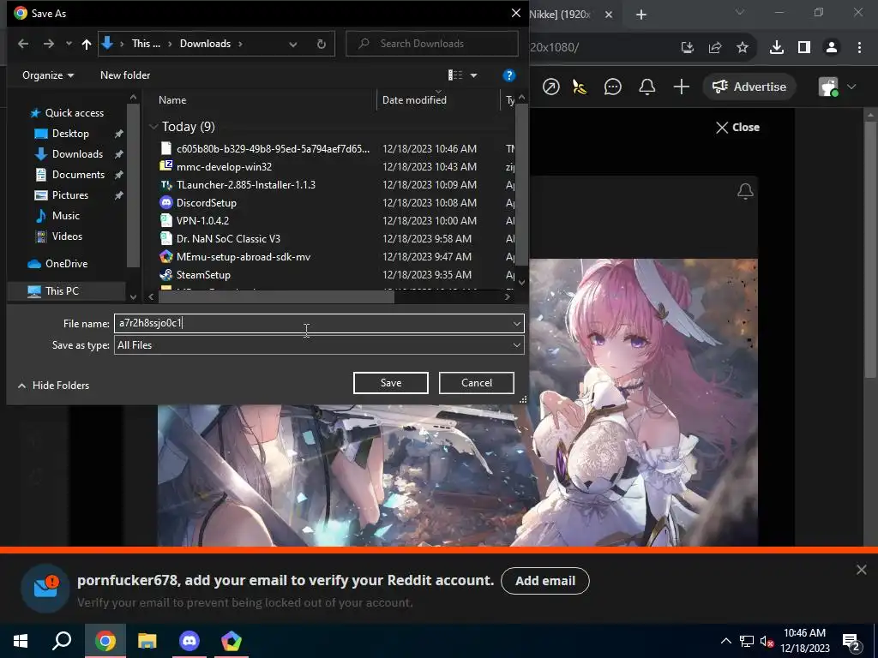Open Save As dialog help
The image size is (878, 658).
click(509, 75)
